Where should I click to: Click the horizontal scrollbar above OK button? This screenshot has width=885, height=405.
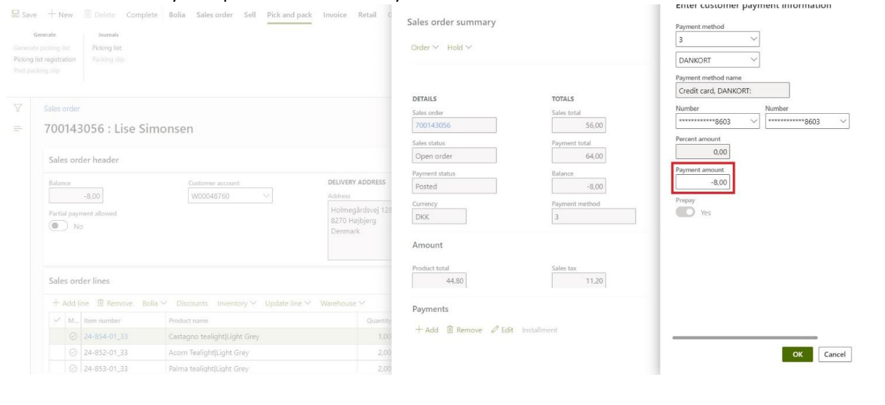745,338
